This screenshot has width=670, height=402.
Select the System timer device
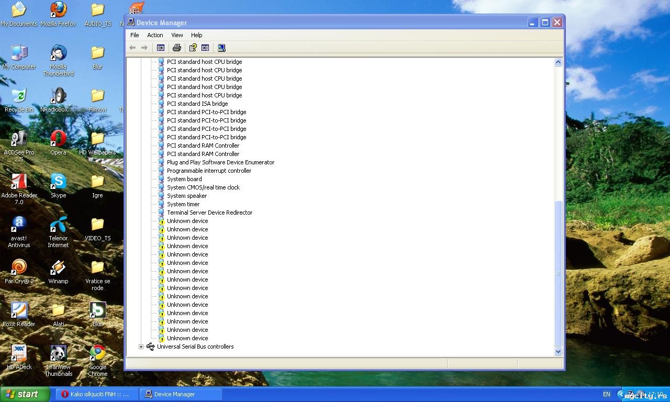(x=183, y=204)
